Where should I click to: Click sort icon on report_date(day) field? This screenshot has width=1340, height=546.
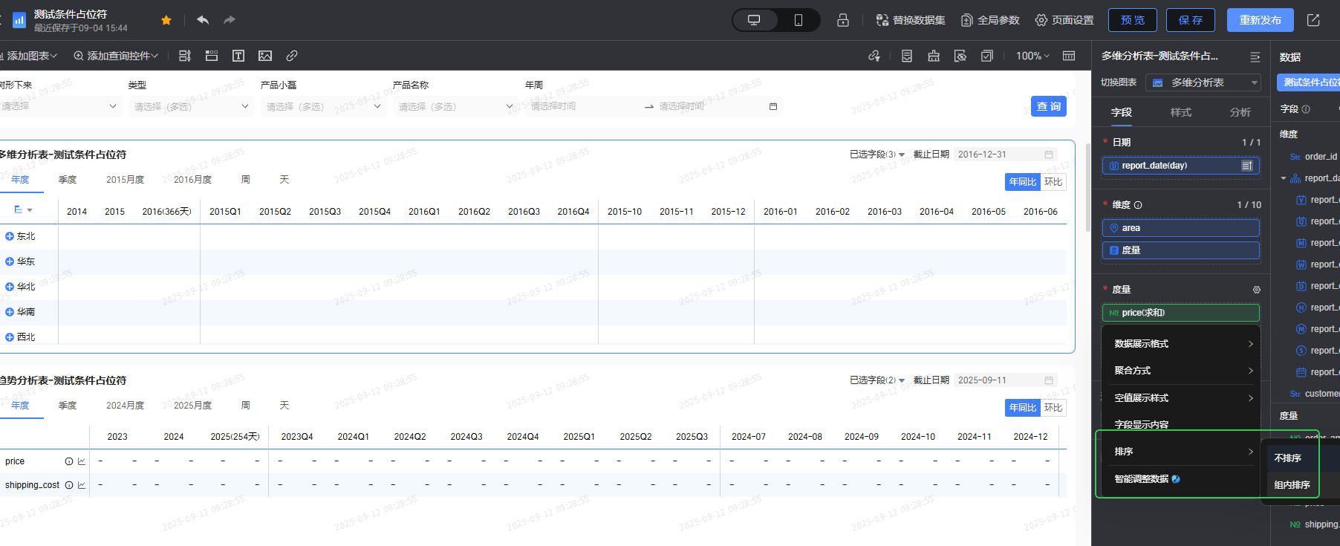point(1246,166)
